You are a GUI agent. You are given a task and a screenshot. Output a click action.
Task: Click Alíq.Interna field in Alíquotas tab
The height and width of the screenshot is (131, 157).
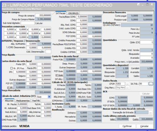(46, 112)
